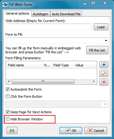Open the Auto Download File tab

click(66, 14)
